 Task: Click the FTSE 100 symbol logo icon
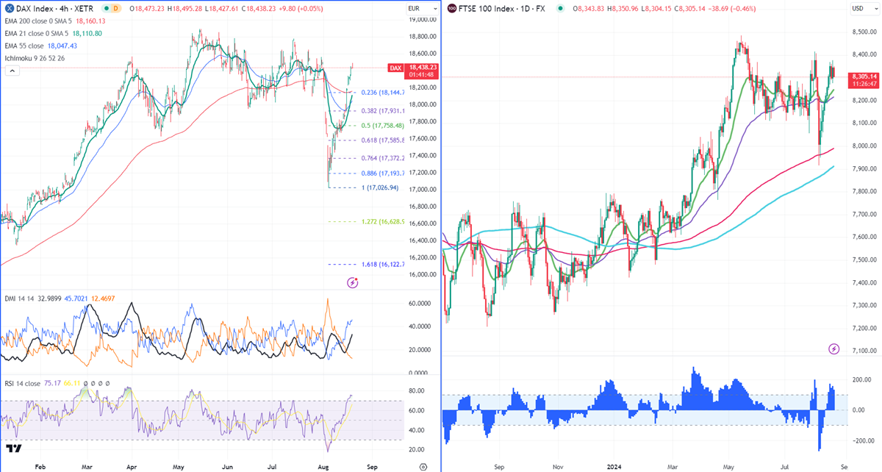point(451,8)
